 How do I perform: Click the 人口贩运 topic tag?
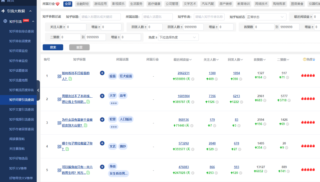(126, 119)
